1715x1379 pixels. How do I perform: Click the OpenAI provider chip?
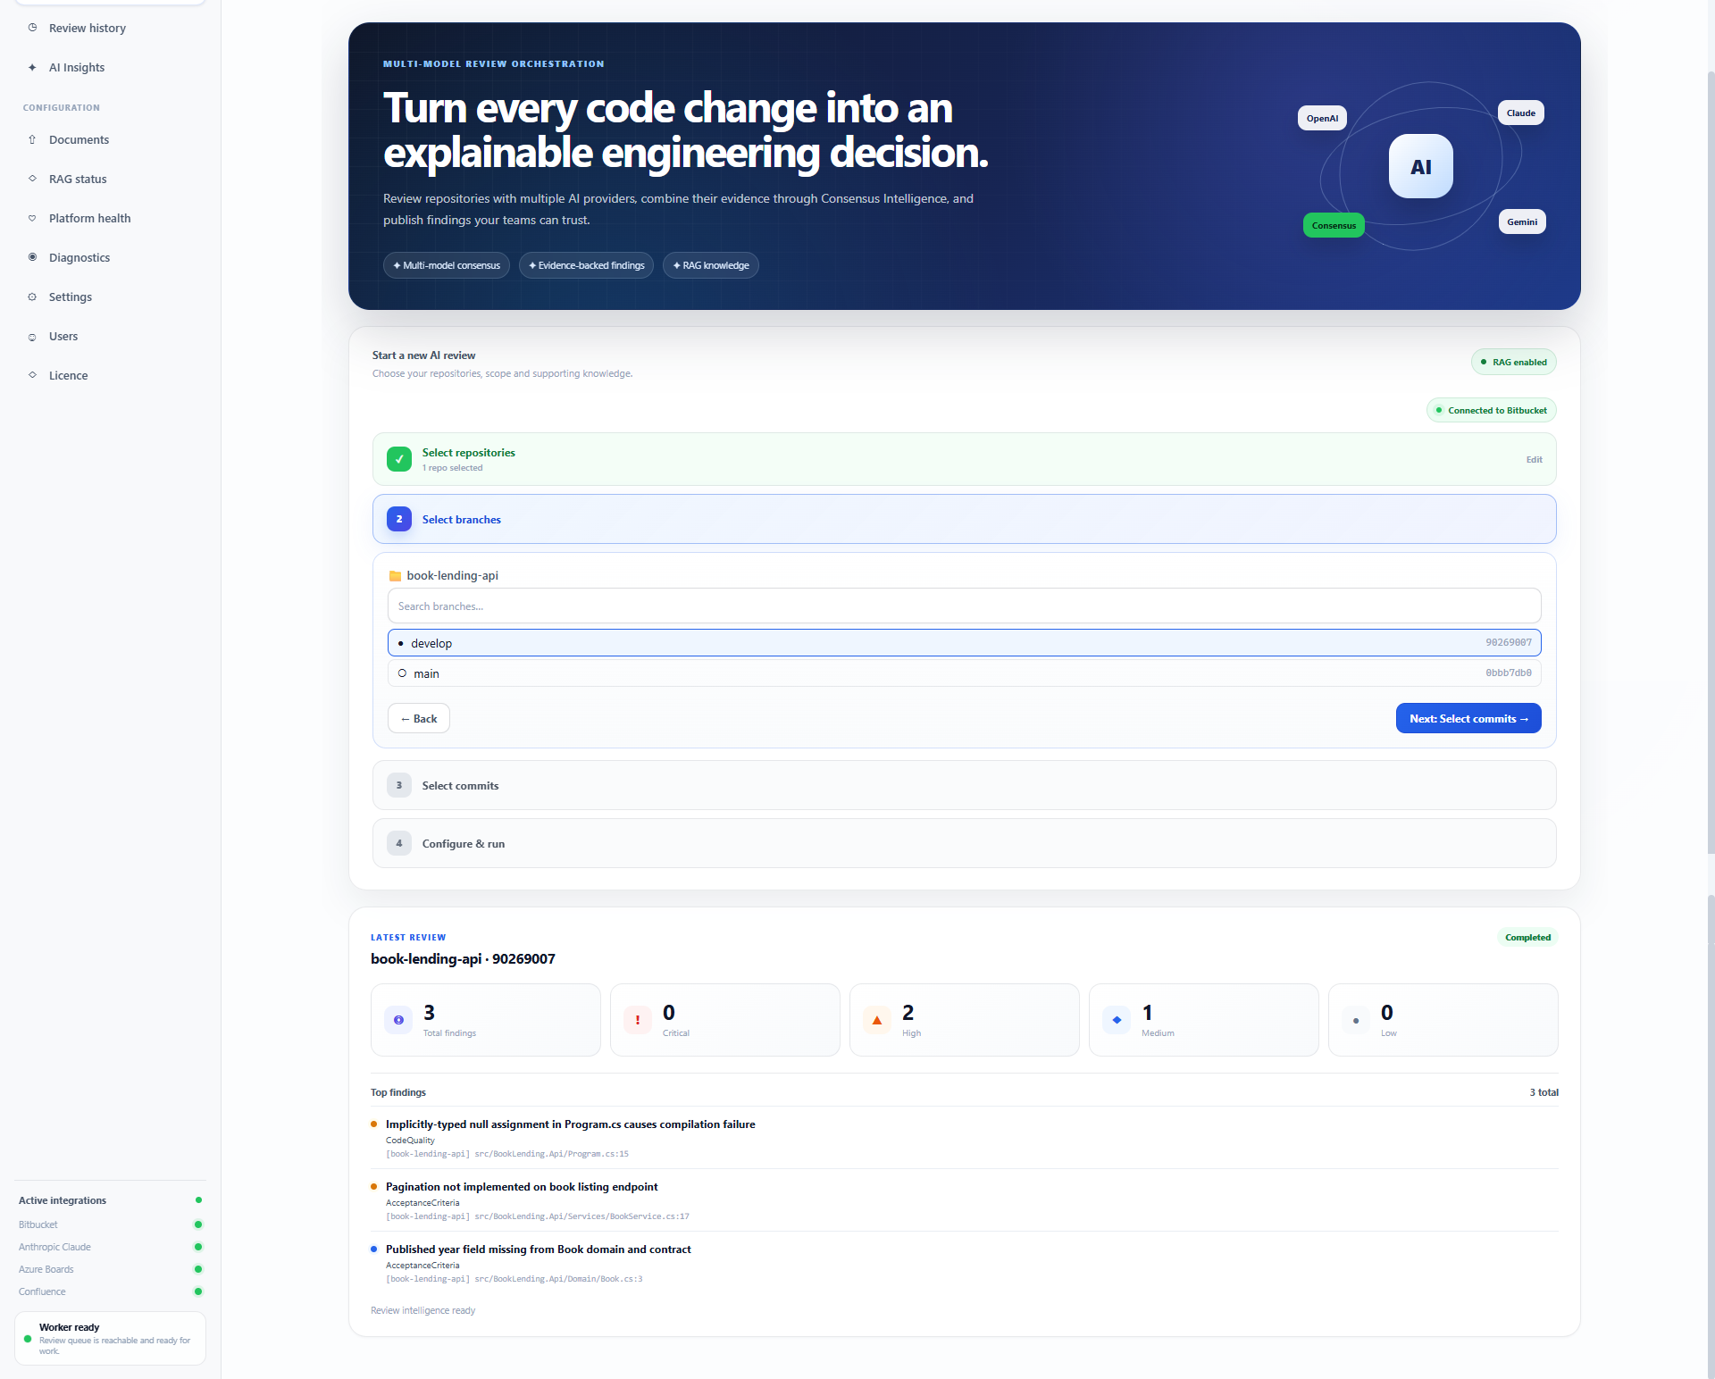pos(1322,118)
